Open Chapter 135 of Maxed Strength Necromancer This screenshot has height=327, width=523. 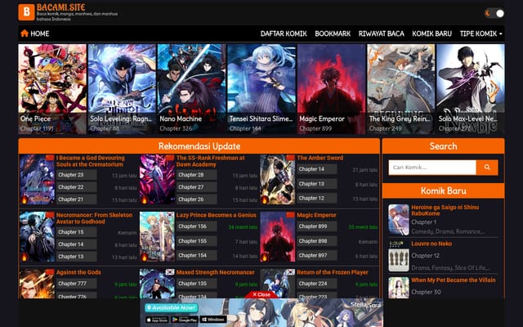196,284
